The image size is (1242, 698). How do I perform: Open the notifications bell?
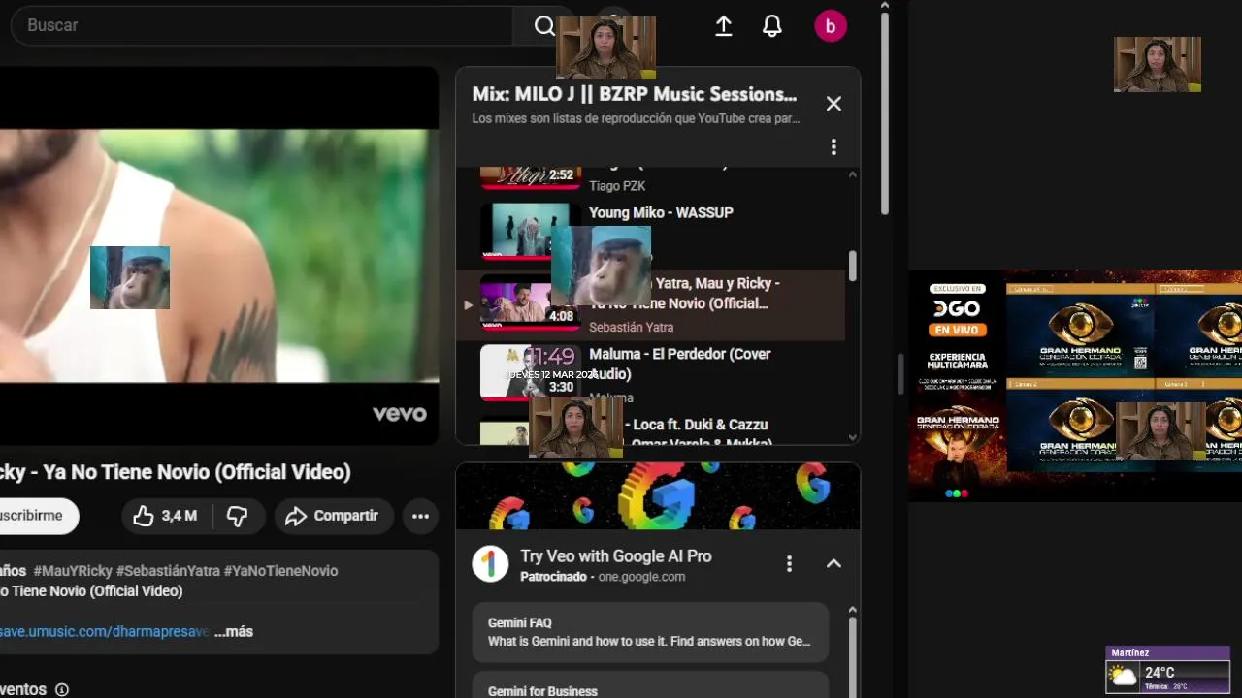772,26
